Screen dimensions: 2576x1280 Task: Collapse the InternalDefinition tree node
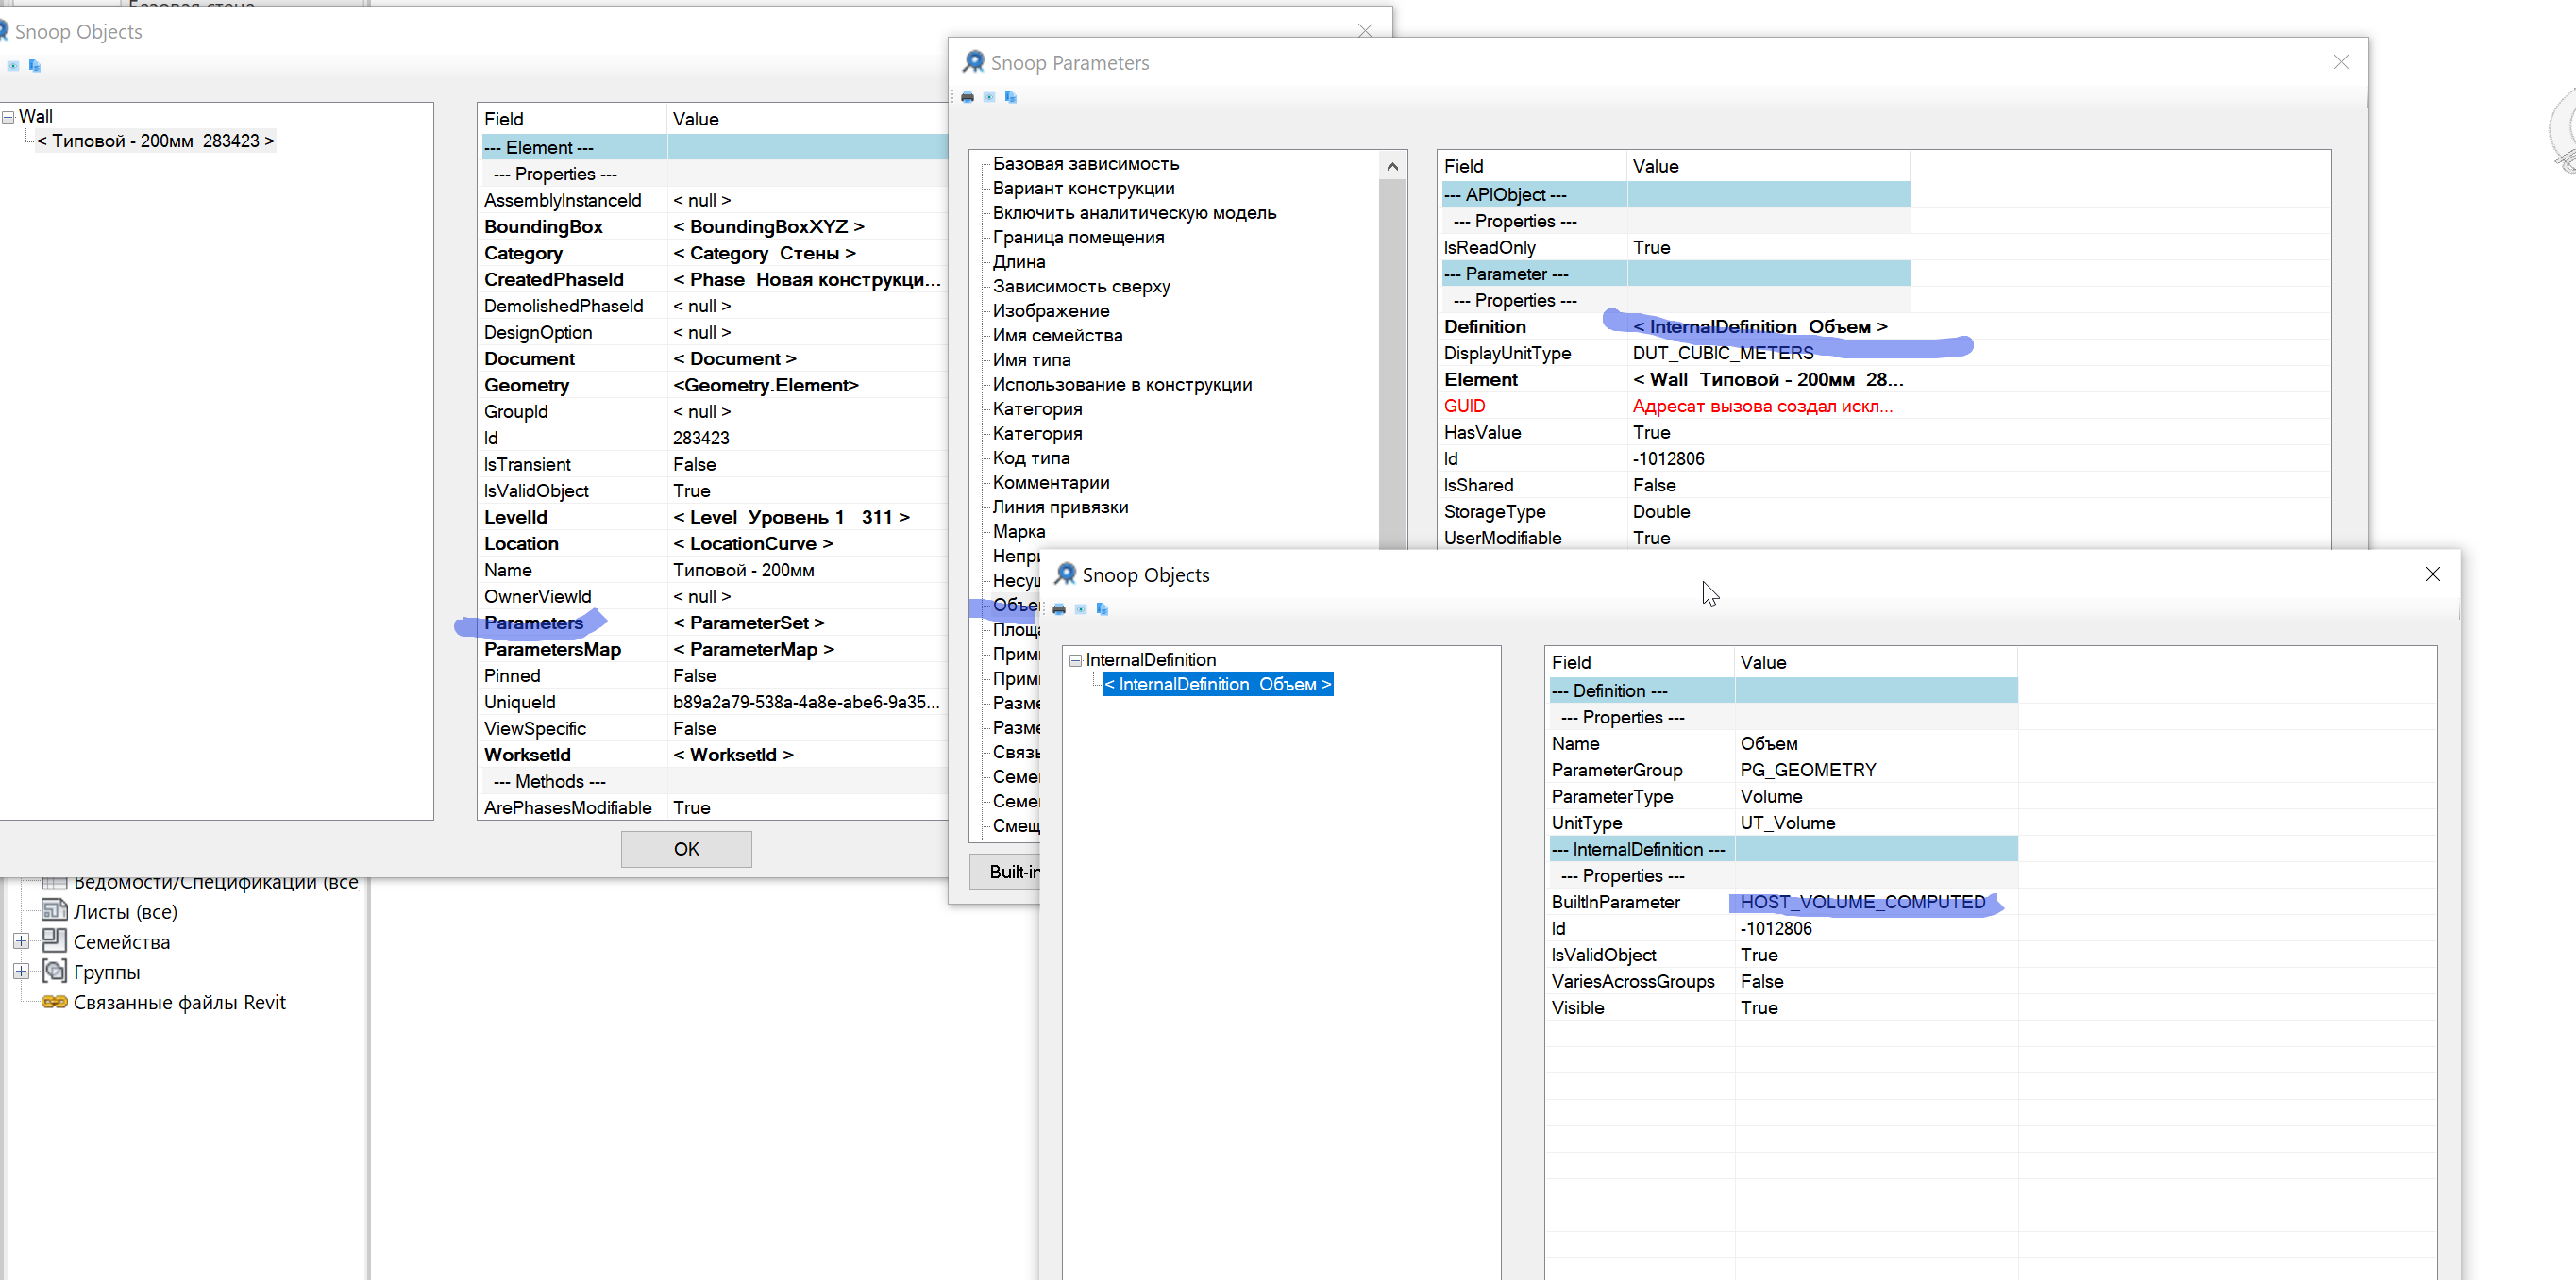coord(1076,660)
